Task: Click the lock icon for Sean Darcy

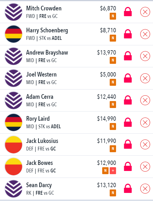Action: tap(128, 188)
